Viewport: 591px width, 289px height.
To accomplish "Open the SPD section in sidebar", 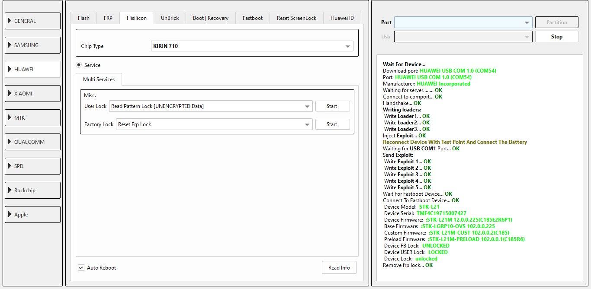I will tap(32, 166).
